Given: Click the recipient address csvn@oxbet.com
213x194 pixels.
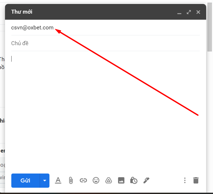Looking at the screenshot, I should coord(32,28).
